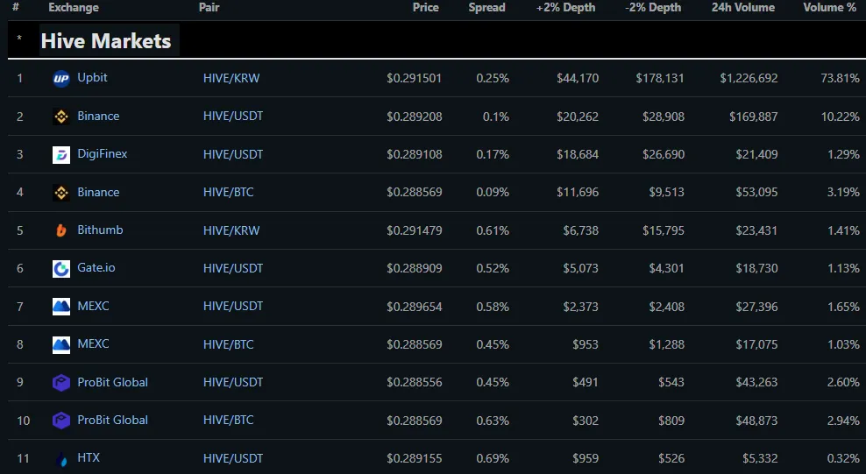Screen dimensions: 866x474
Task: Sort by the # rank column header
Action: pos(16,7)
